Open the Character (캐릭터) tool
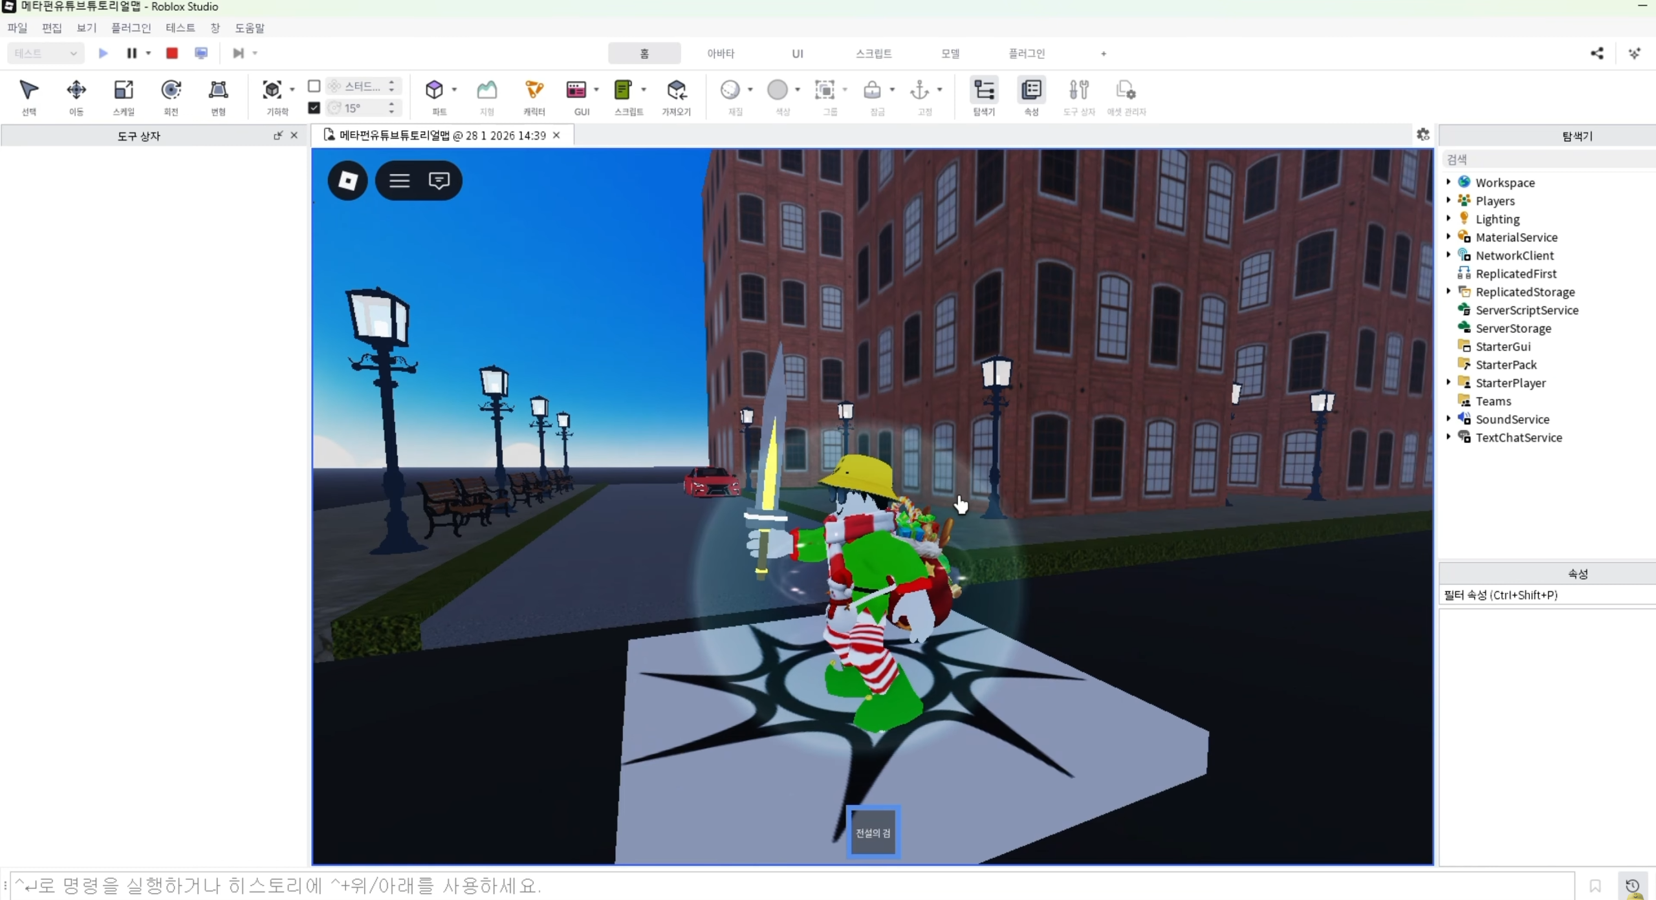 click(x=534, y=91)
